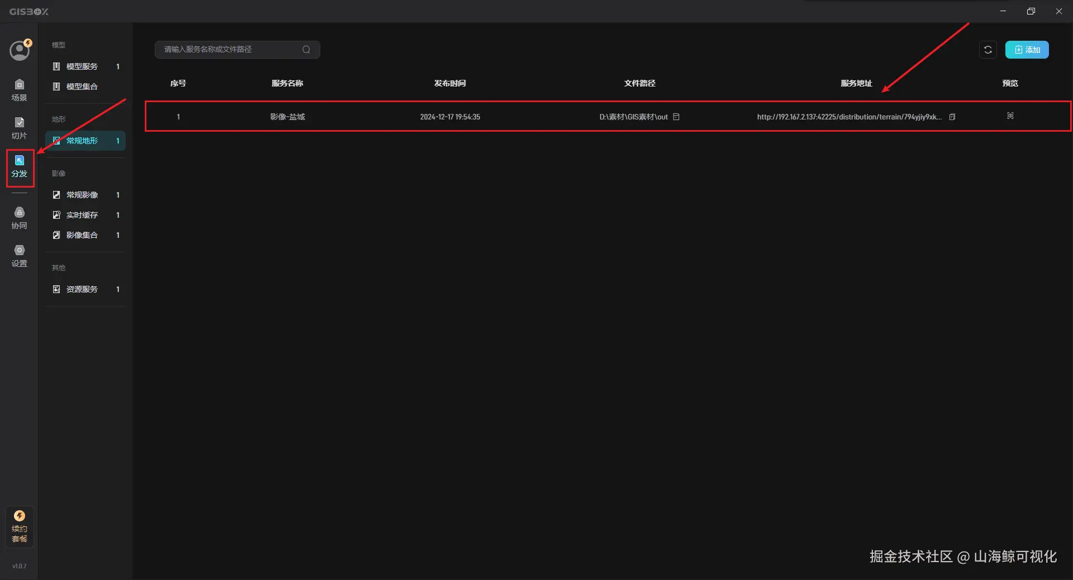Open the user account avatar icon

pyautogui.click(x=20, y=50)
